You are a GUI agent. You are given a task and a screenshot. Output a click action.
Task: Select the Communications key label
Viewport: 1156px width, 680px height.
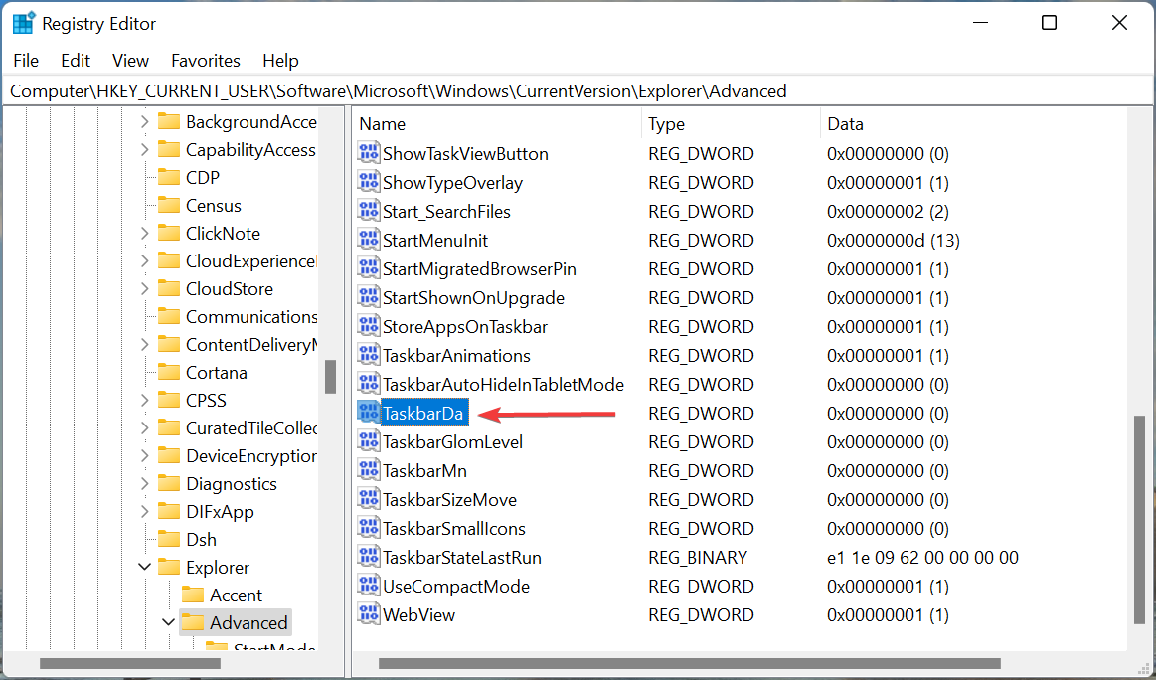click(251, 316)
